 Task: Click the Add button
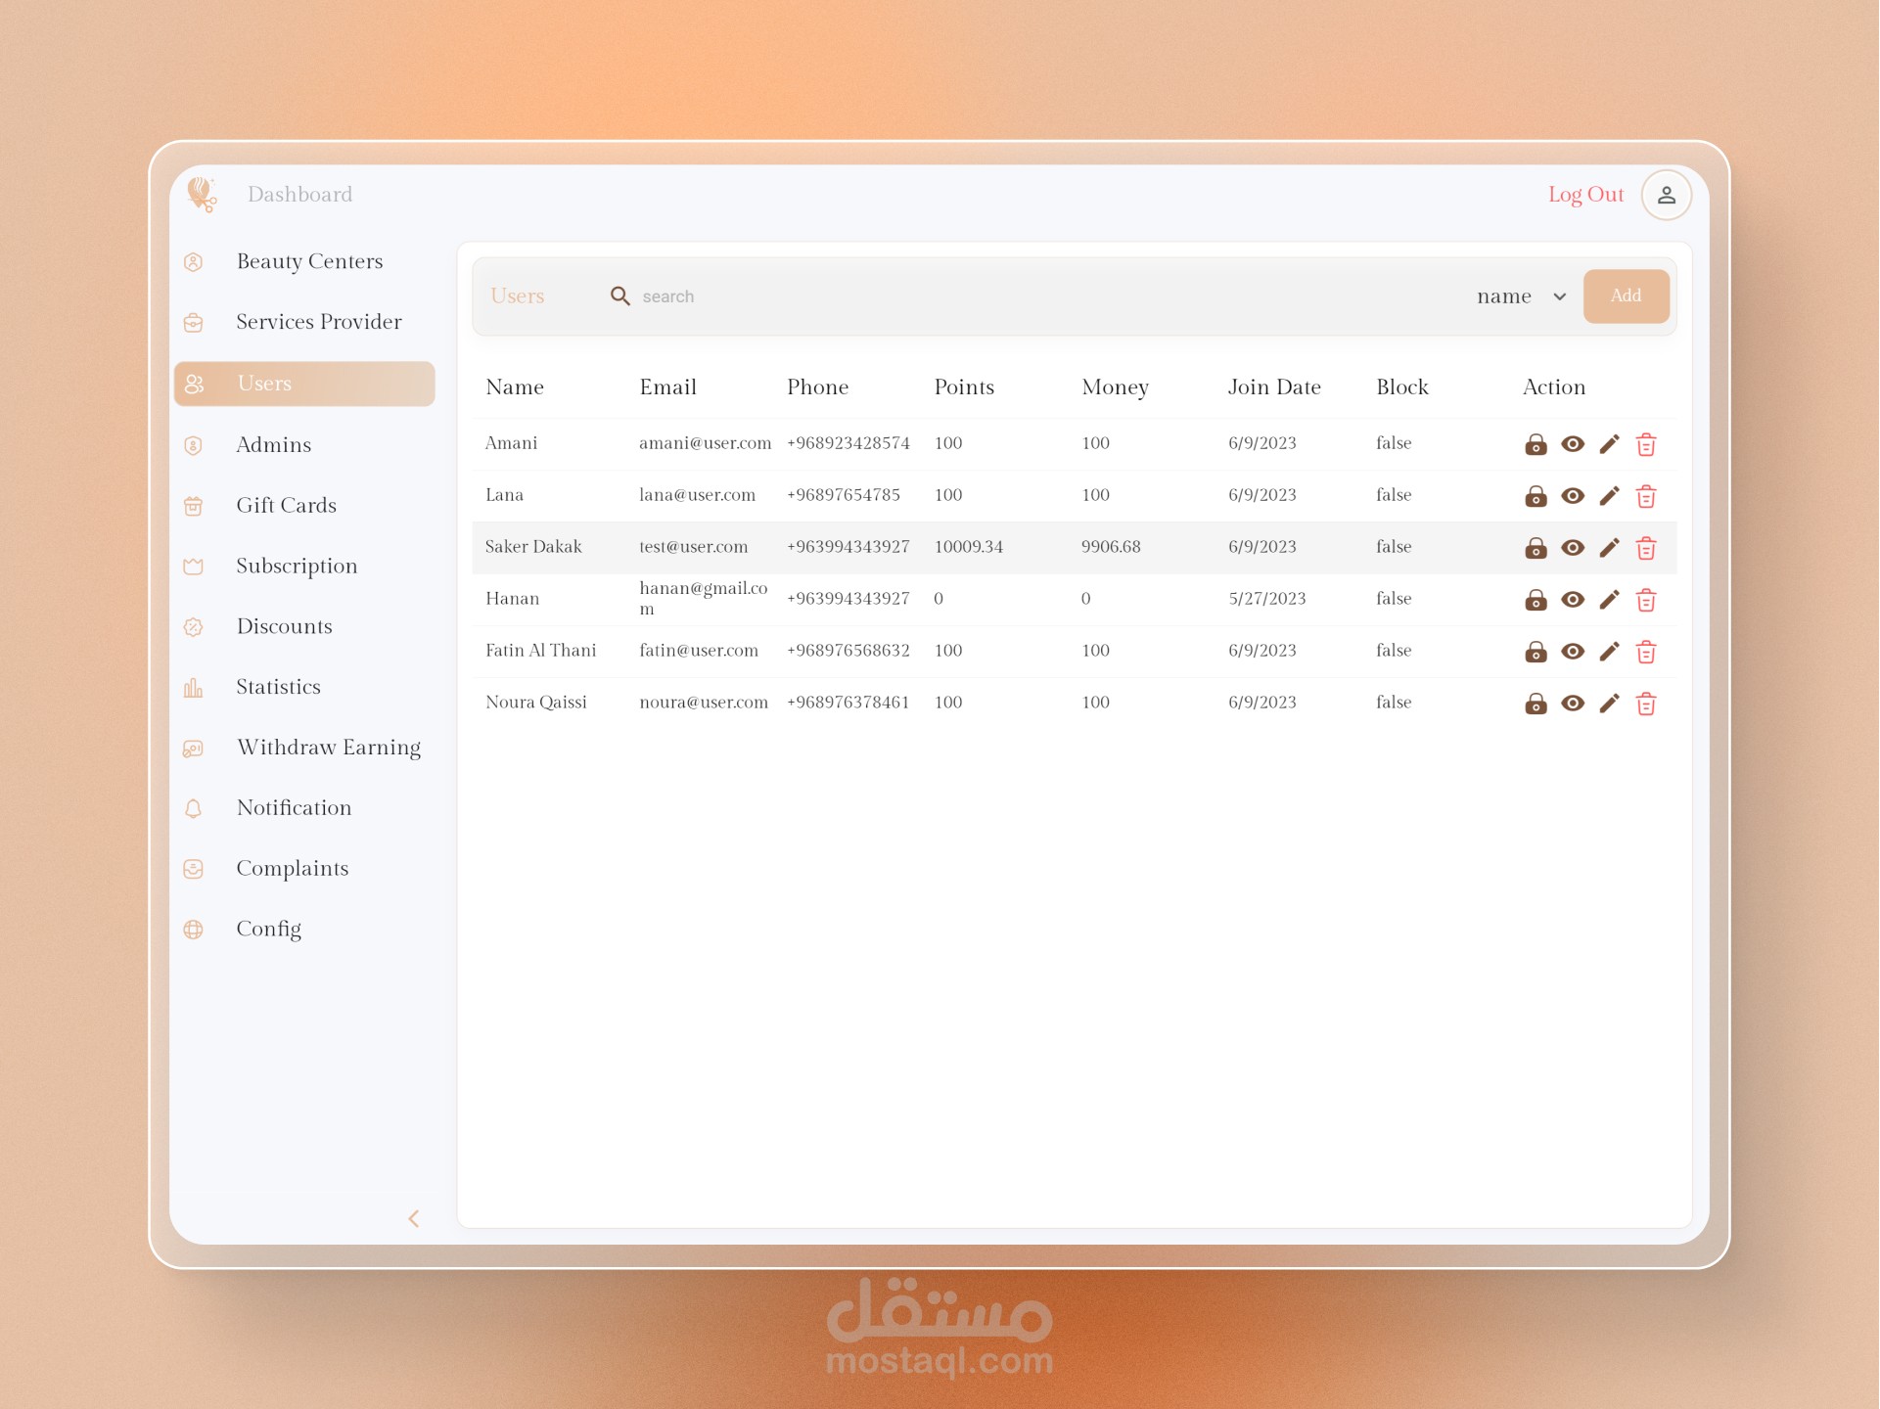[x=1626, y=295]
